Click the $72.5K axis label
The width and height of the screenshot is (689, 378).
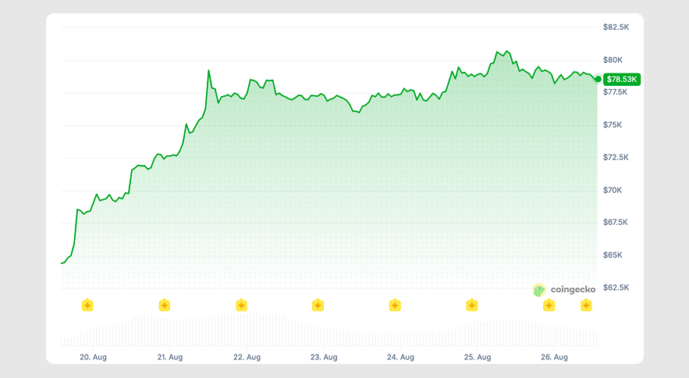tap(616, 157)
